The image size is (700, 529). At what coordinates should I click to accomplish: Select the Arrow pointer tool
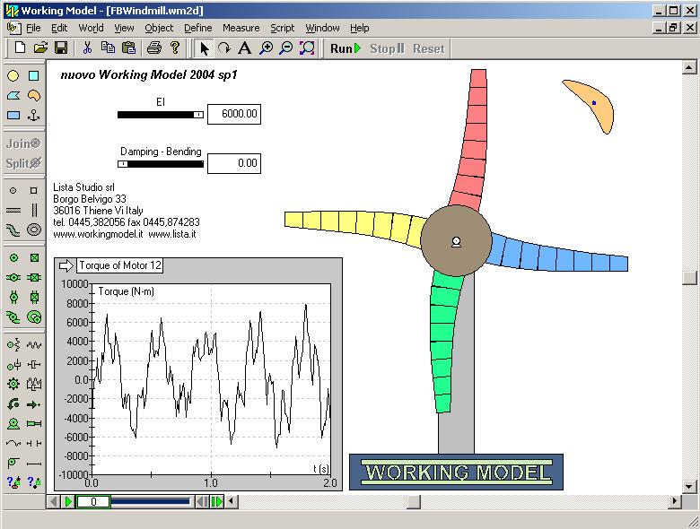click(204, 48)
